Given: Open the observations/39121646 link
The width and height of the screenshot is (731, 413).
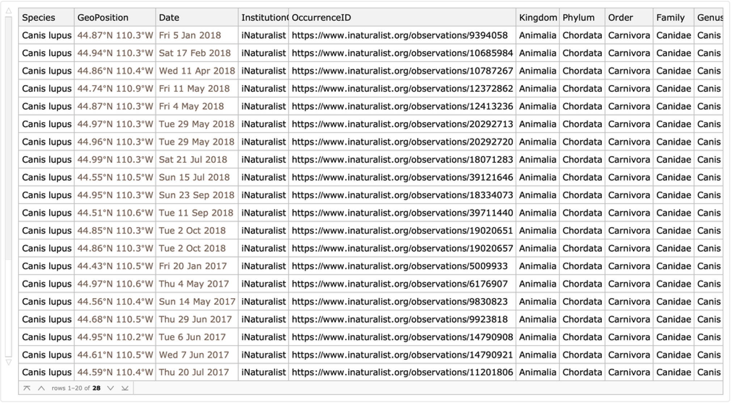Looking at the screenshot, I should (402, 178).
